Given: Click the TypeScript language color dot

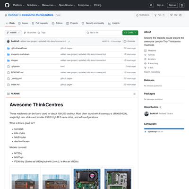Looking at the screenshot, I should pos(146,132).
